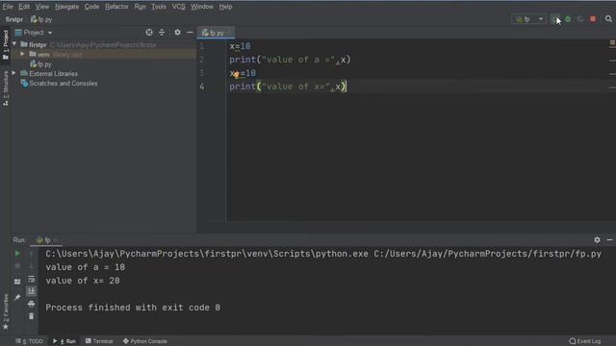Image resolution: width=616 pixels, height=346 pixels.
Task: Hide the Run tool window
Action: [609, 239]
